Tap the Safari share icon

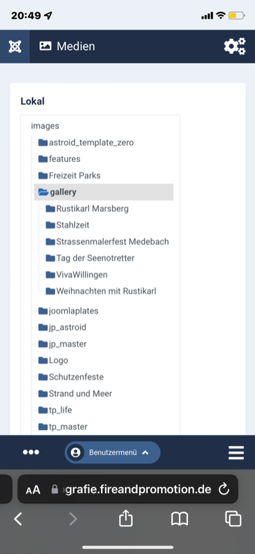pyautogui.click(x=126, y=518)
